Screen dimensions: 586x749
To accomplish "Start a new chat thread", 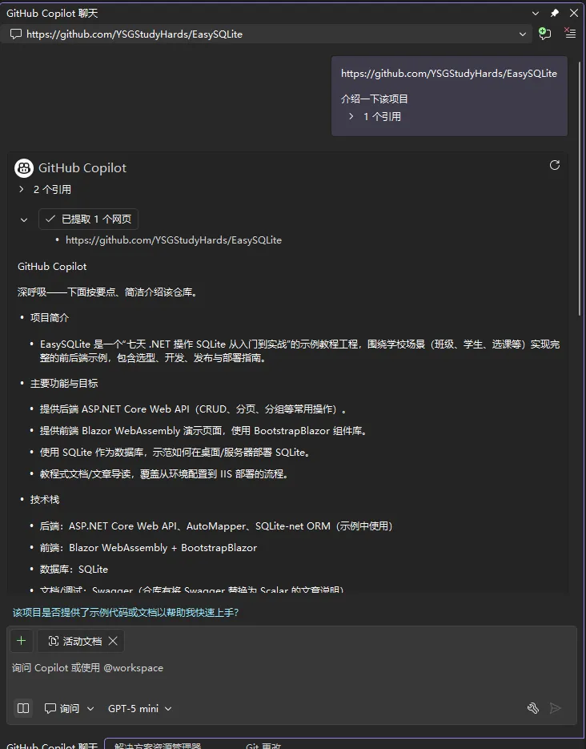I will click(x=544, y=34).
